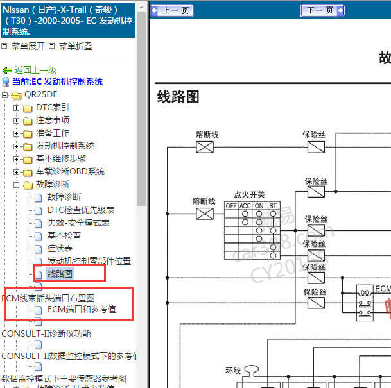Collapse all menus with 菜单折叠

point(76,46)
